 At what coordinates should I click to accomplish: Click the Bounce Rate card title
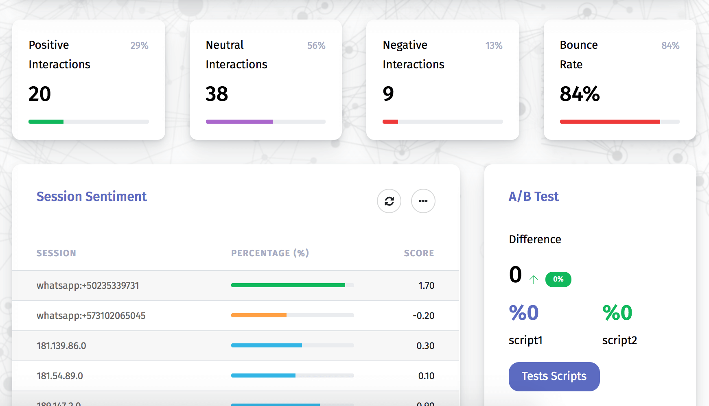pyautogui.click(x=579, y=55)
